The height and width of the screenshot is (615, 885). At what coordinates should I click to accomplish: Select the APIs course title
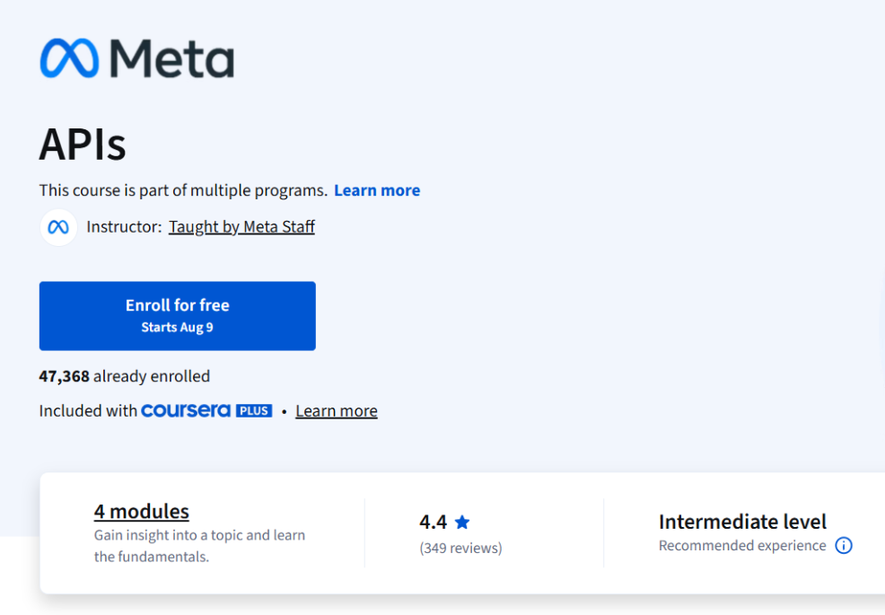pyautogui.click(x=82, y=144)
